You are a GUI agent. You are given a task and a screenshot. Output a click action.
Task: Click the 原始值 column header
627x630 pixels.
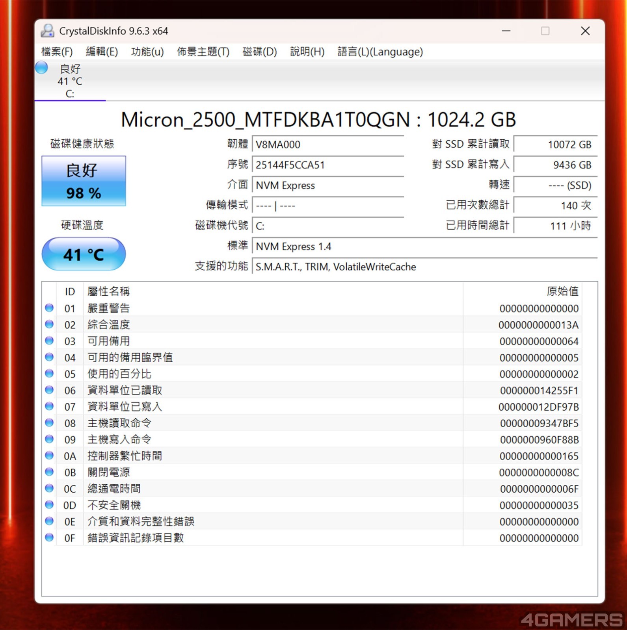click(562, 291)
